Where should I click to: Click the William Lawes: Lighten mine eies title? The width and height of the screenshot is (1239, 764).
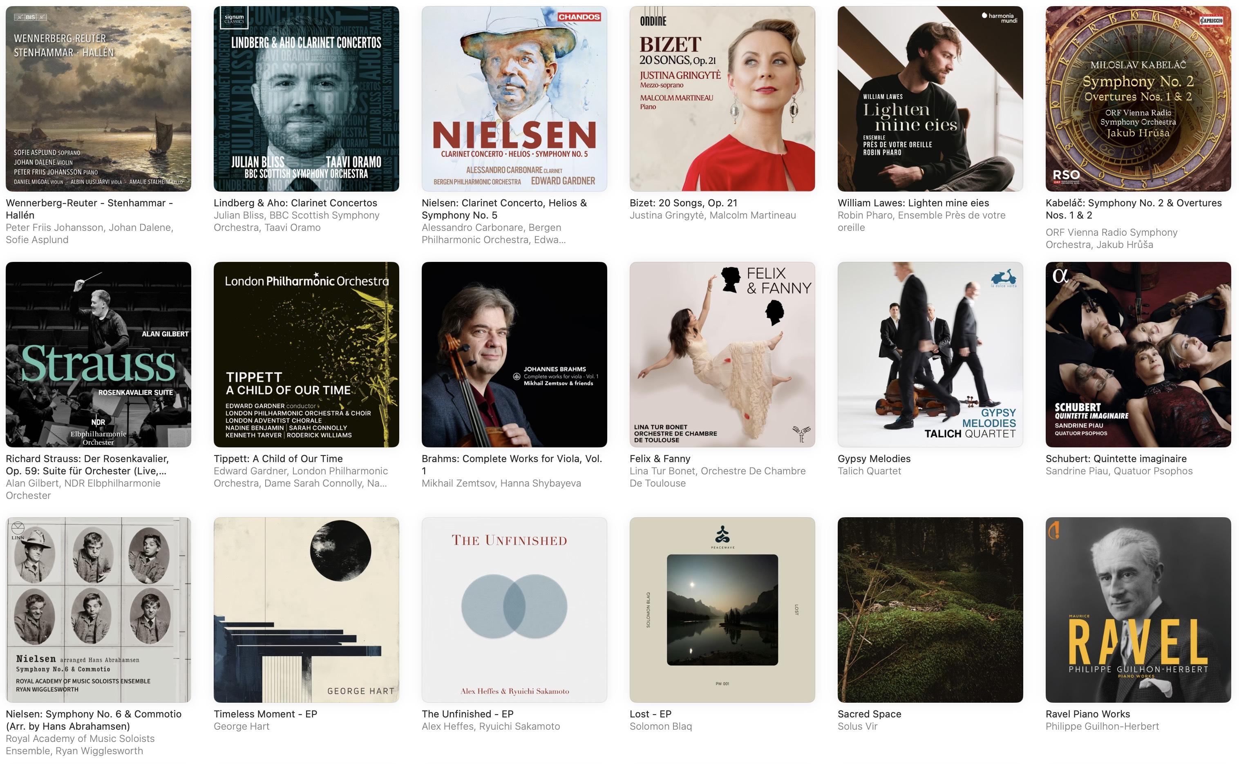[913, 203]
